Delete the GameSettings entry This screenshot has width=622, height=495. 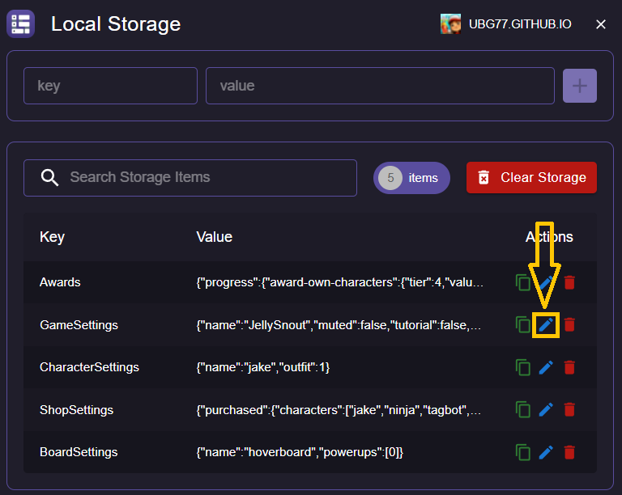tap(570, 325)
